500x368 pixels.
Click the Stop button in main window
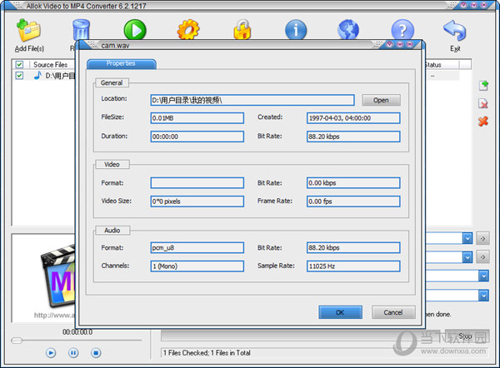[467, 336]
